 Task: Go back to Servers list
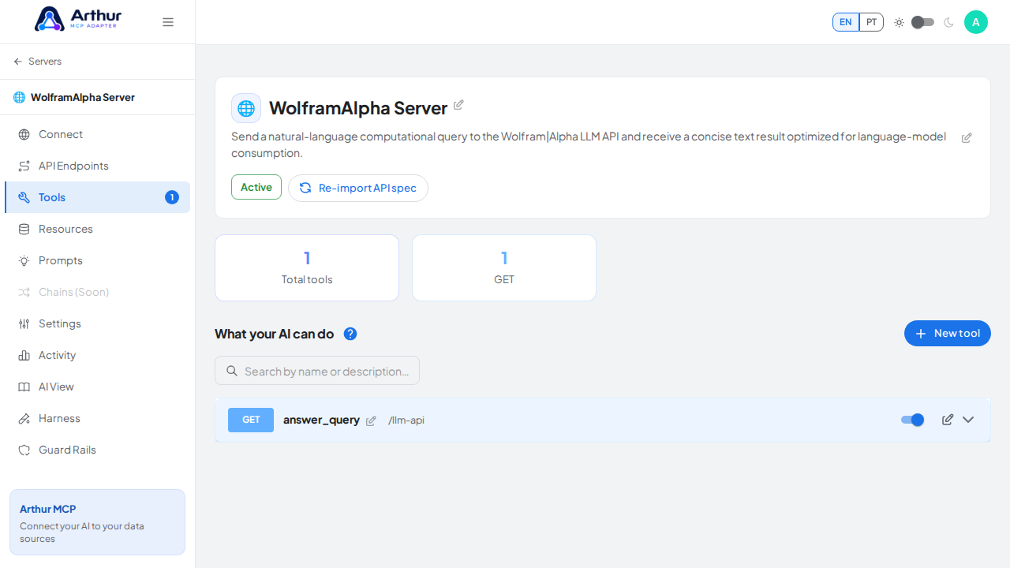coord(37,62)
